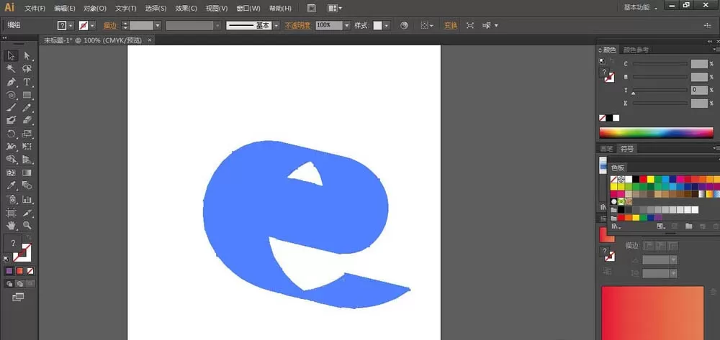
Task: Select the Slice tool
Action: tap(27, 213)
